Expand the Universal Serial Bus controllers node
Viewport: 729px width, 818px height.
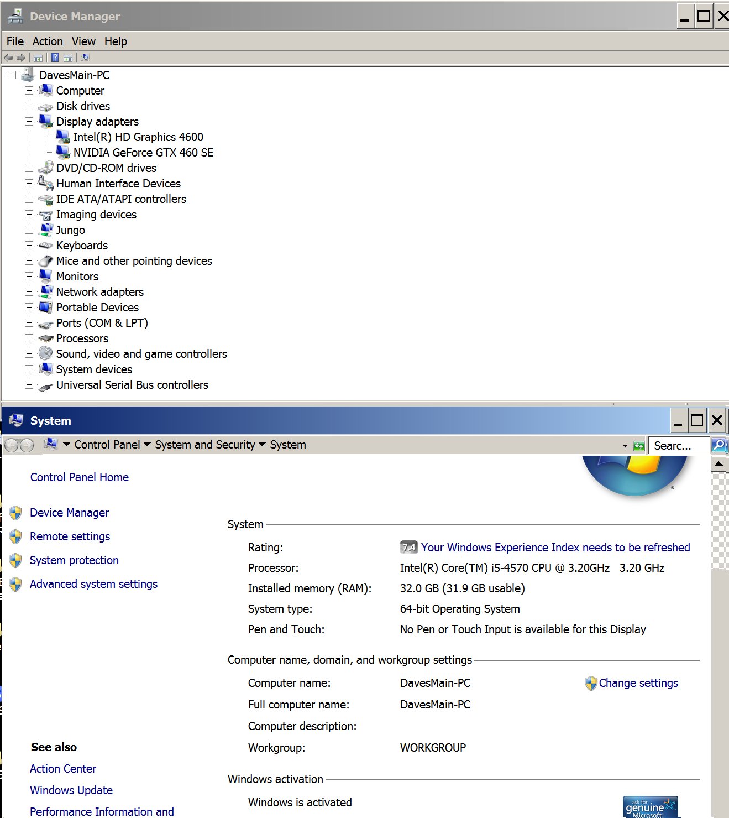tap(29, 385)
